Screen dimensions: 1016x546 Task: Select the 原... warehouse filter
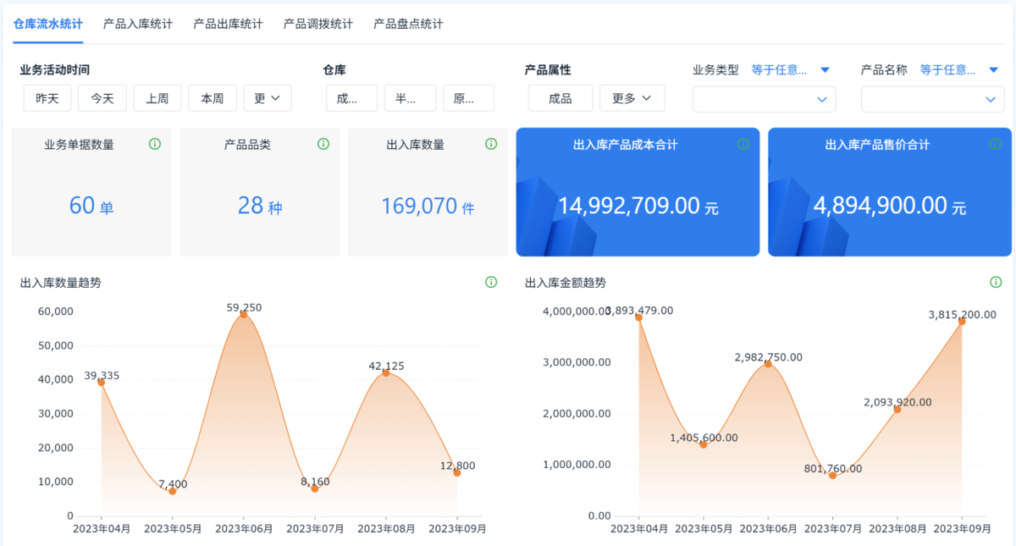[468, 98]
